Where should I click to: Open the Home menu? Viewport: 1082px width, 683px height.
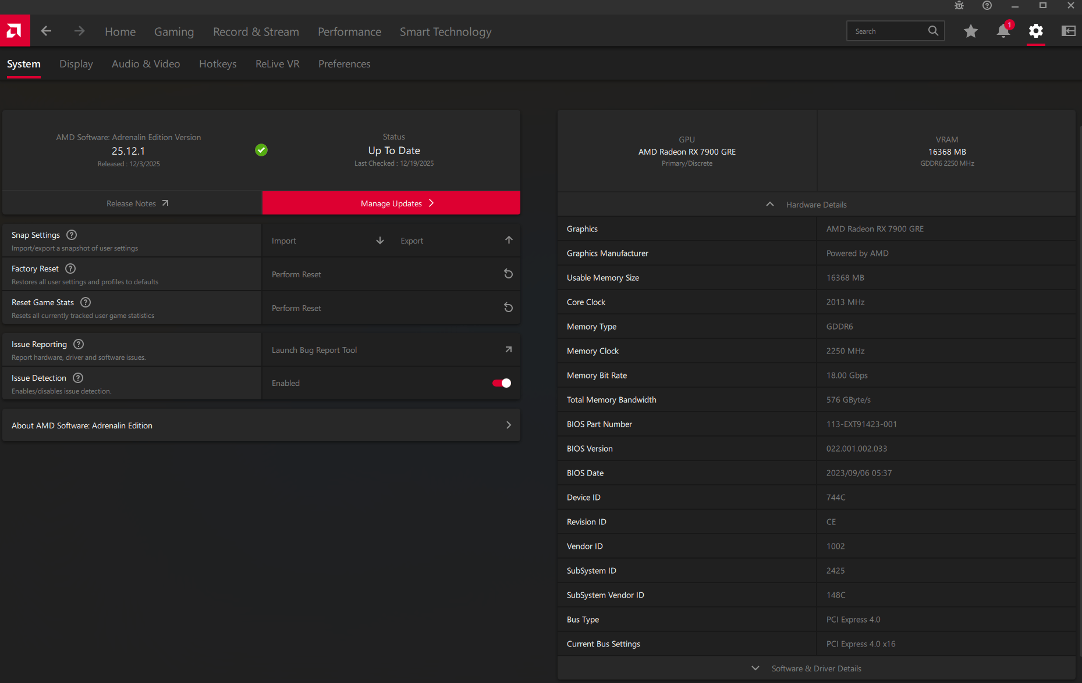(120, 32)
